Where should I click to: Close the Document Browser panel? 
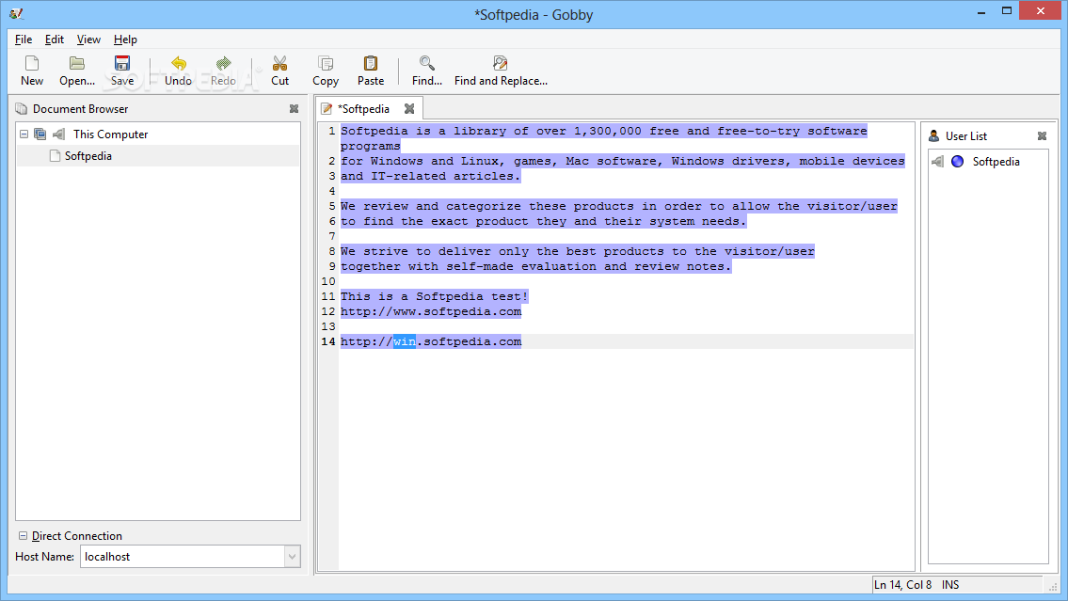point(295,109)
